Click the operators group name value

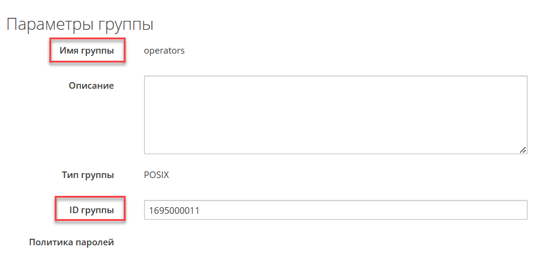164,51
